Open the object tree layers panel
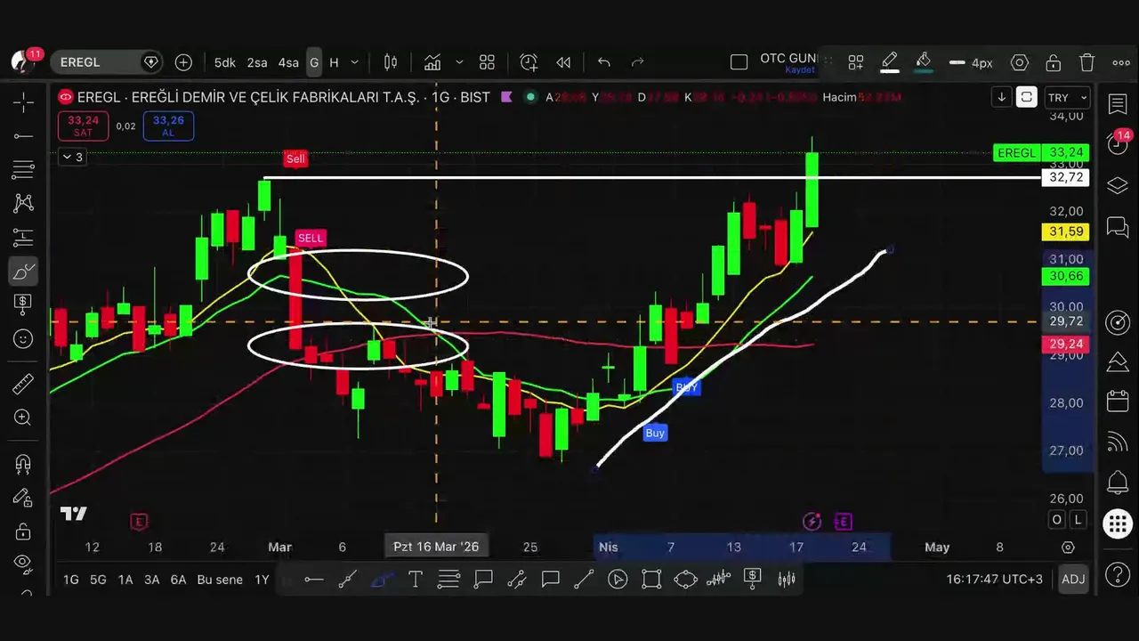This screenshot has width=1139, height=641. click(1118, 185)
